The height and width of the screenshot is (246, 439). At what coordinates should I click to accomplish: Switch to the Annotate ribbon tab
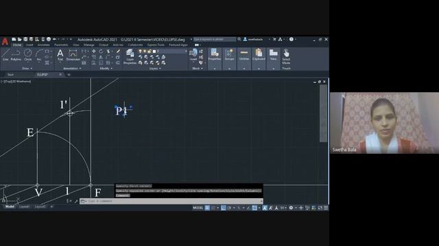pyautogui.click(x=43, y=45)
